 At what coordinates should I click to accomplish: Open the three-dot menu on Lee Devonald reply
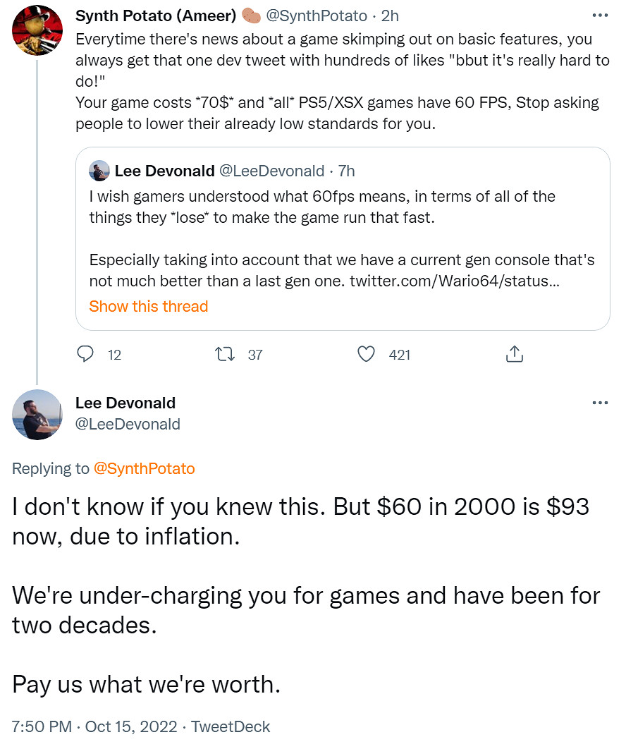tap(600, 403)
